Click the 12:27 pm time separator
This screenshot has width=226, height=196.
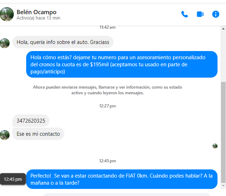(x=108, y=106)
